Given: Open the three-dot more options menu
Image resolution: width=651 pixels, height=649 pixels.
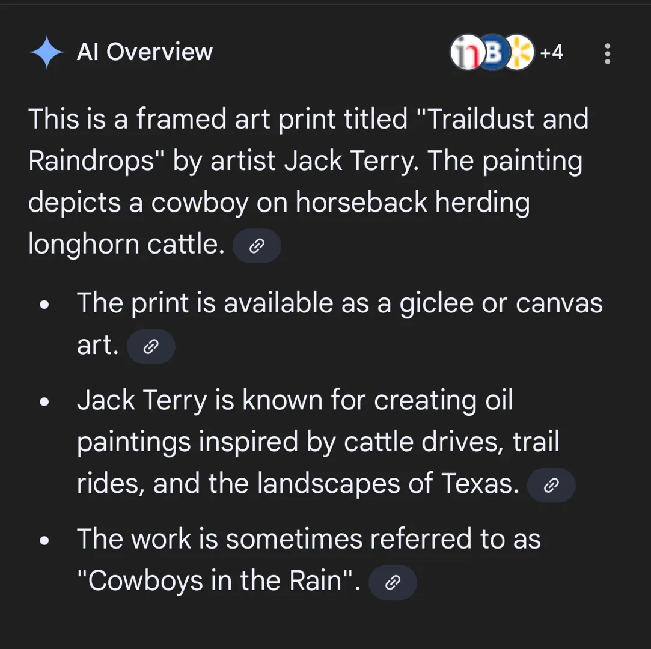Looking at the screenshot, I should coord(607,54).
